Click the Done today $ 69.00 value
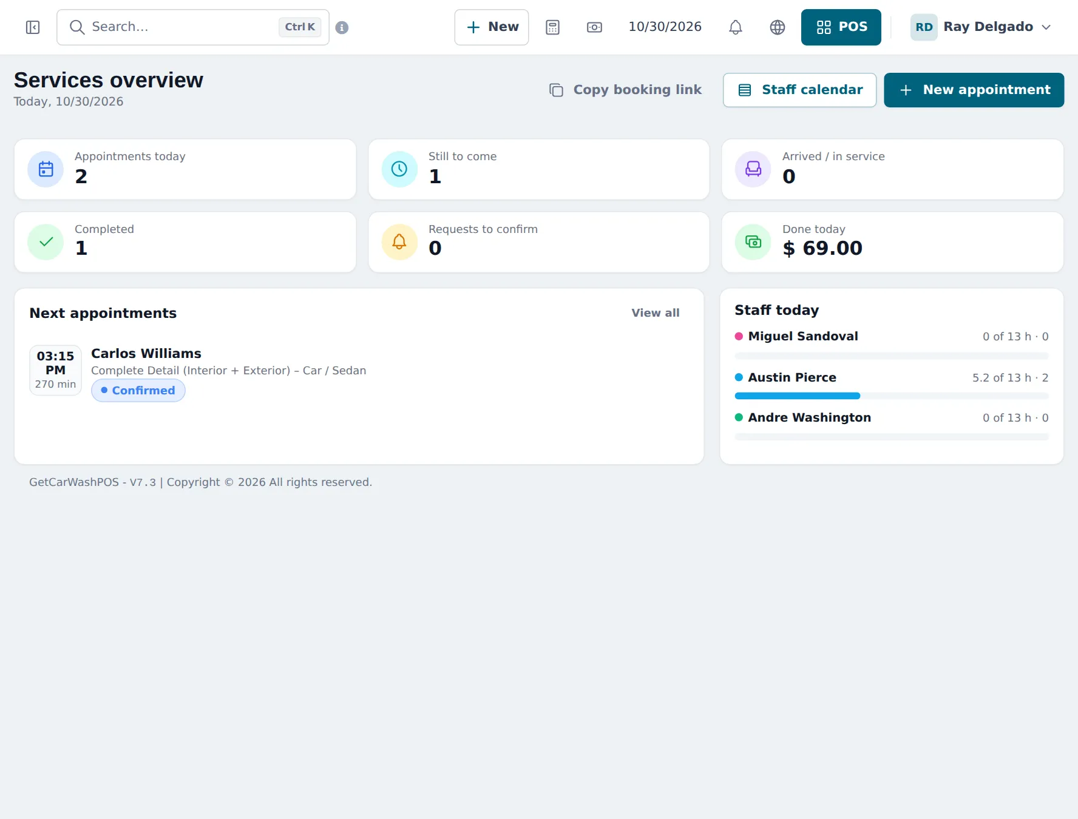The image size is (1078, 819). [x=822, y=248]
